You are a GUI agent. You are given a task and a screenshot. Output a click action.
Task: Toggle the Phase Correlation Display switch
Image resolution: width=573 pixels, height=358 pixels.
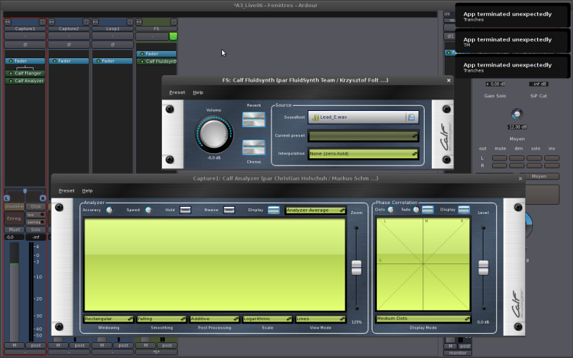[x=463, y=210]
